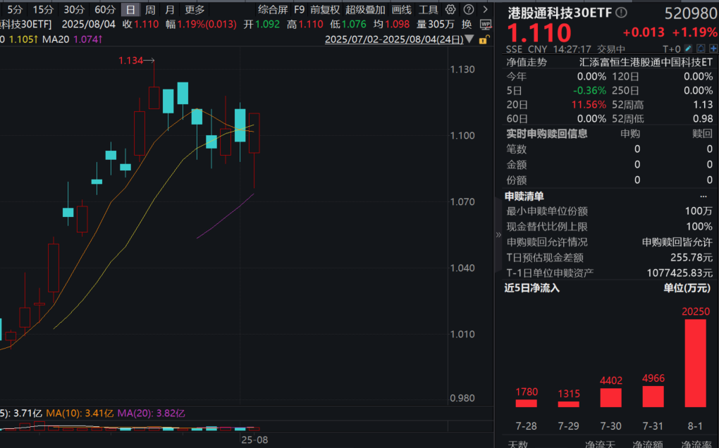
Task: Click the WP monitor icon
Action: pos(485,23)
